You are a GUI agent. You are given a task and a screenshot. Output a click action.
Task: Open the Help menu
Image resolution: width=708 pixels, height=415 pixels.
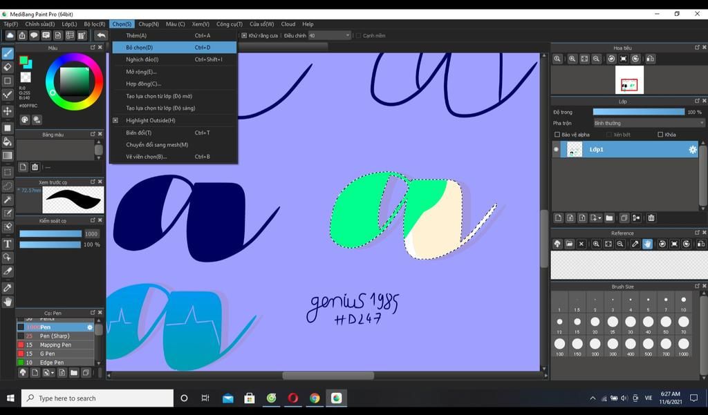pyautogui.click(x=308, y=24)
